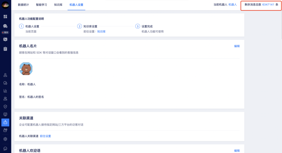This screenshot has height=153, width=282.
Task: Click the bear robot avatar image
Action: click(26, 69)
